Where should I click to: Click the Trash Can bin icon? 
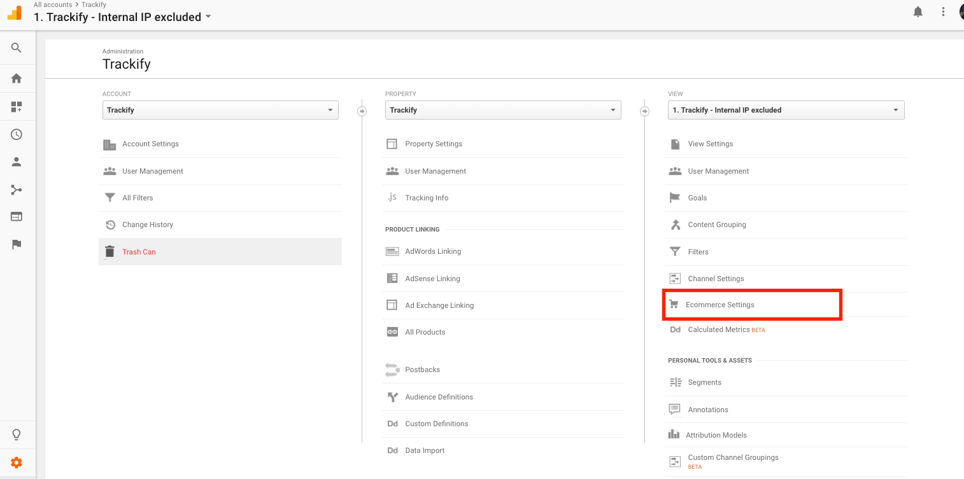coord(110,252)
